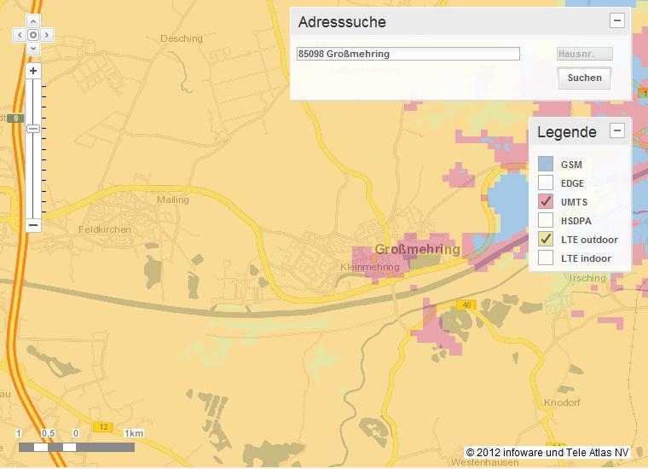Enable the EDGE coverage checkbox
Viewport: 648px width, 469px height.
pyautogui.click(x=546, y=183)
